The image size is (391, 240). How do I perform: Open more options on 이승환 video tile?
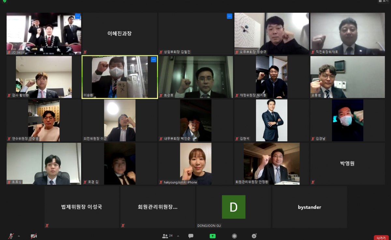coord(153,60)
